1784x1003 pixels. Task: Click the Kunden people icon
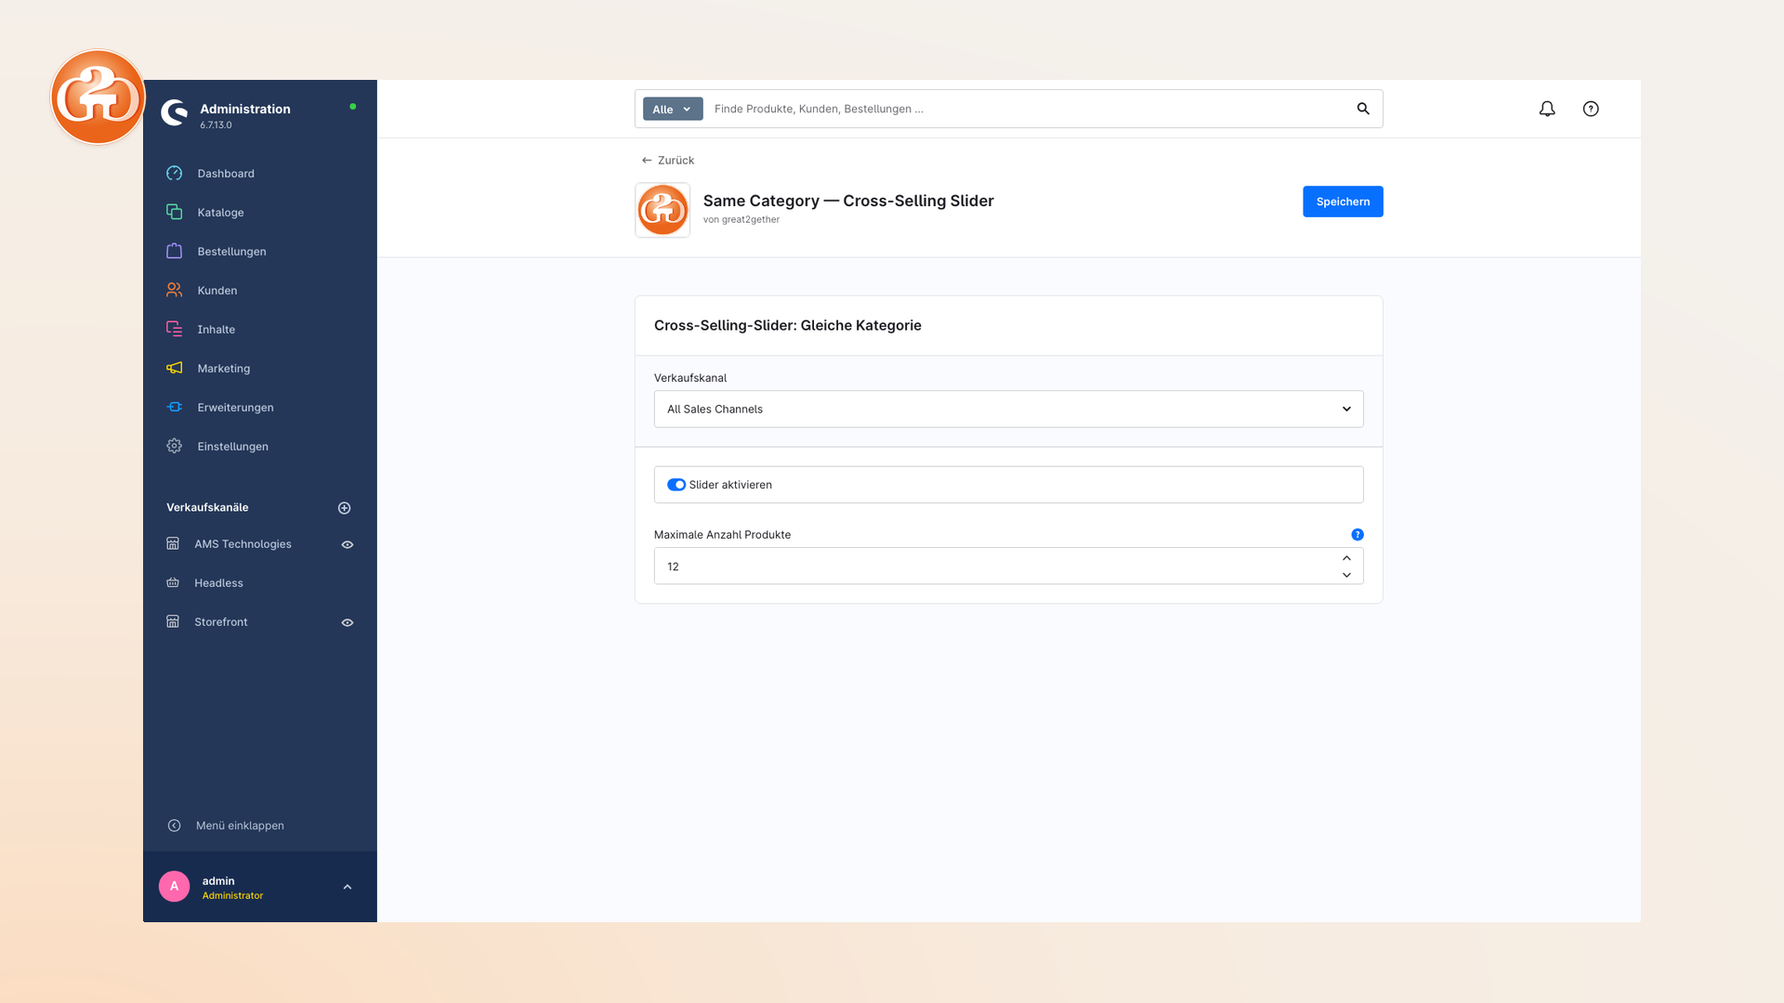(x=174, y=291)
